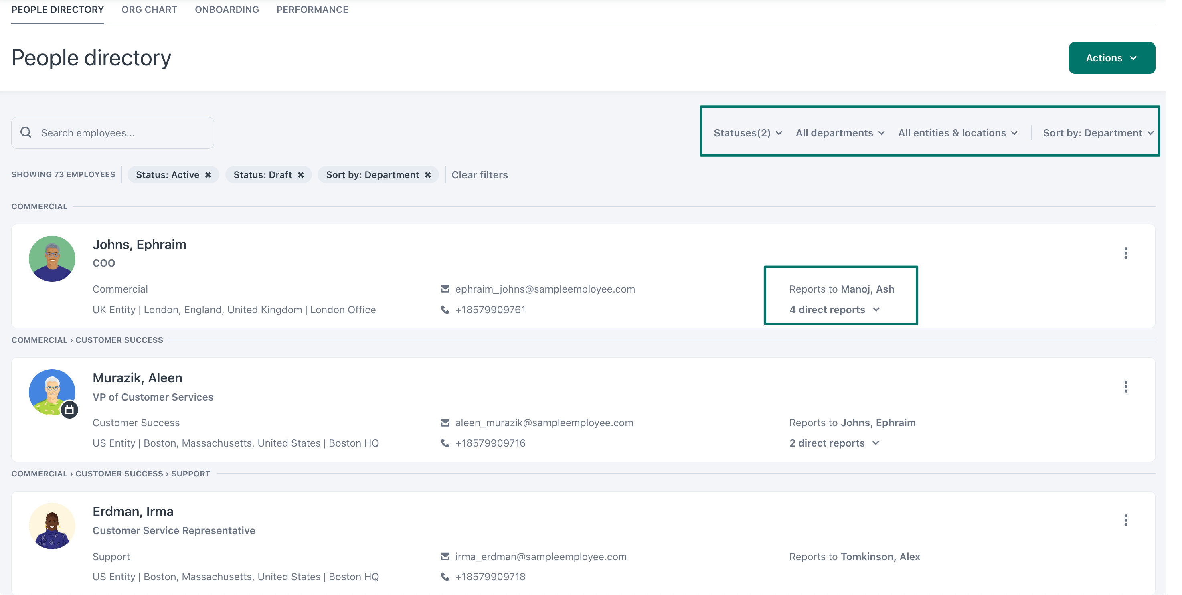Dismiss the Status: Draft filter chip
This screenshot has height=595, width=1182.
[301, 174]
